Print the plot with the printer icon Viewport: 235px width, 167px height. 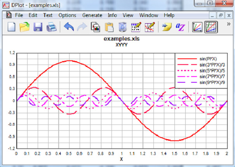[51, 27]
